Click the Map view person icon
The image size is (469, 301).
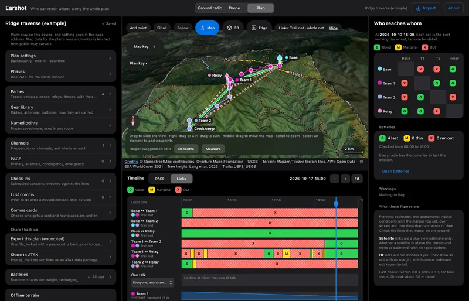pos(202,28)
